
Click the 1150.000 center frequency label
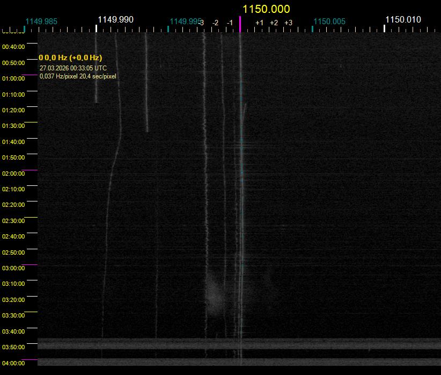(x=266, y=9)
